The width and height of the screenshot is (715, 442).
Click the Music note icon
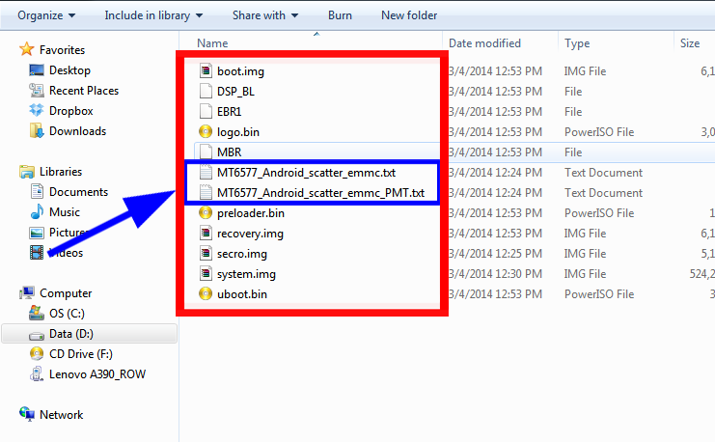pyautogui.click(x=37, y=212)
